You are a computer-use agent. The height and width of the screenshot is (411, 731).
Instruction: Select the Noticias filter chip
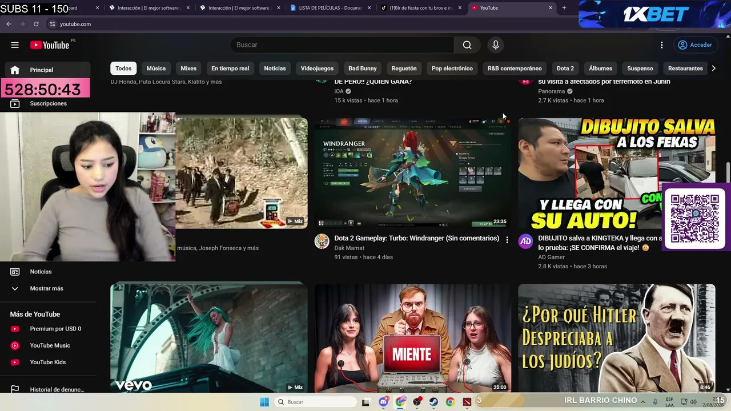click(x=275, y=68)
